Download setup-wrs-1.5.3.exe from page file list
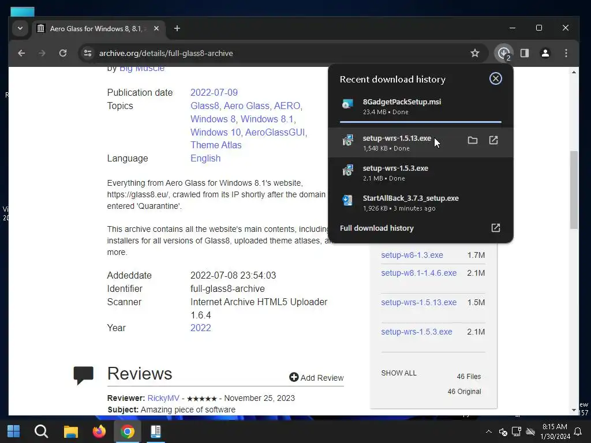Image resolution: width=591 pixels, height=443 pixels. 417,332
